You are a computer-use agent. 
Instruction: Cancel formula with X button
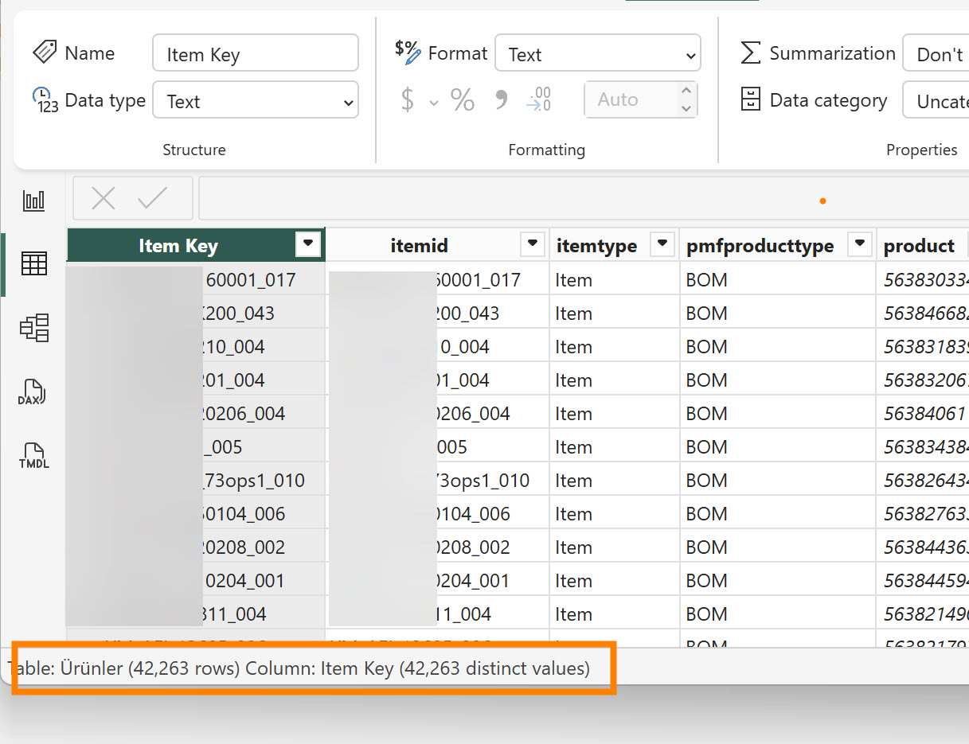tap(104, 198)
